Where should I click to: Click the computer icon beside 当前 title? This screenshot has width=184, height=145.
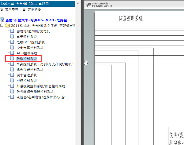[x=2, y=20]
